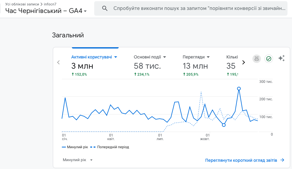Click the 300 тис. axis label
Image resolution: width=292 pixels, height=169 pixels.
pos(266,82)
